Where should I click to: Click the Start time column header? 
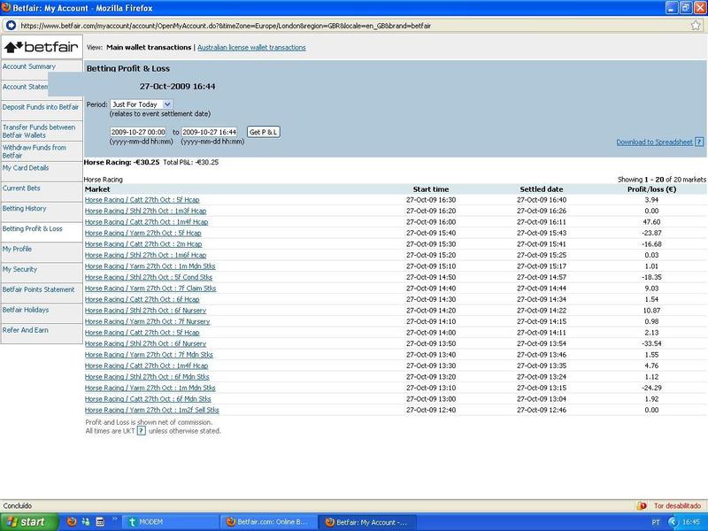point(431,189)
